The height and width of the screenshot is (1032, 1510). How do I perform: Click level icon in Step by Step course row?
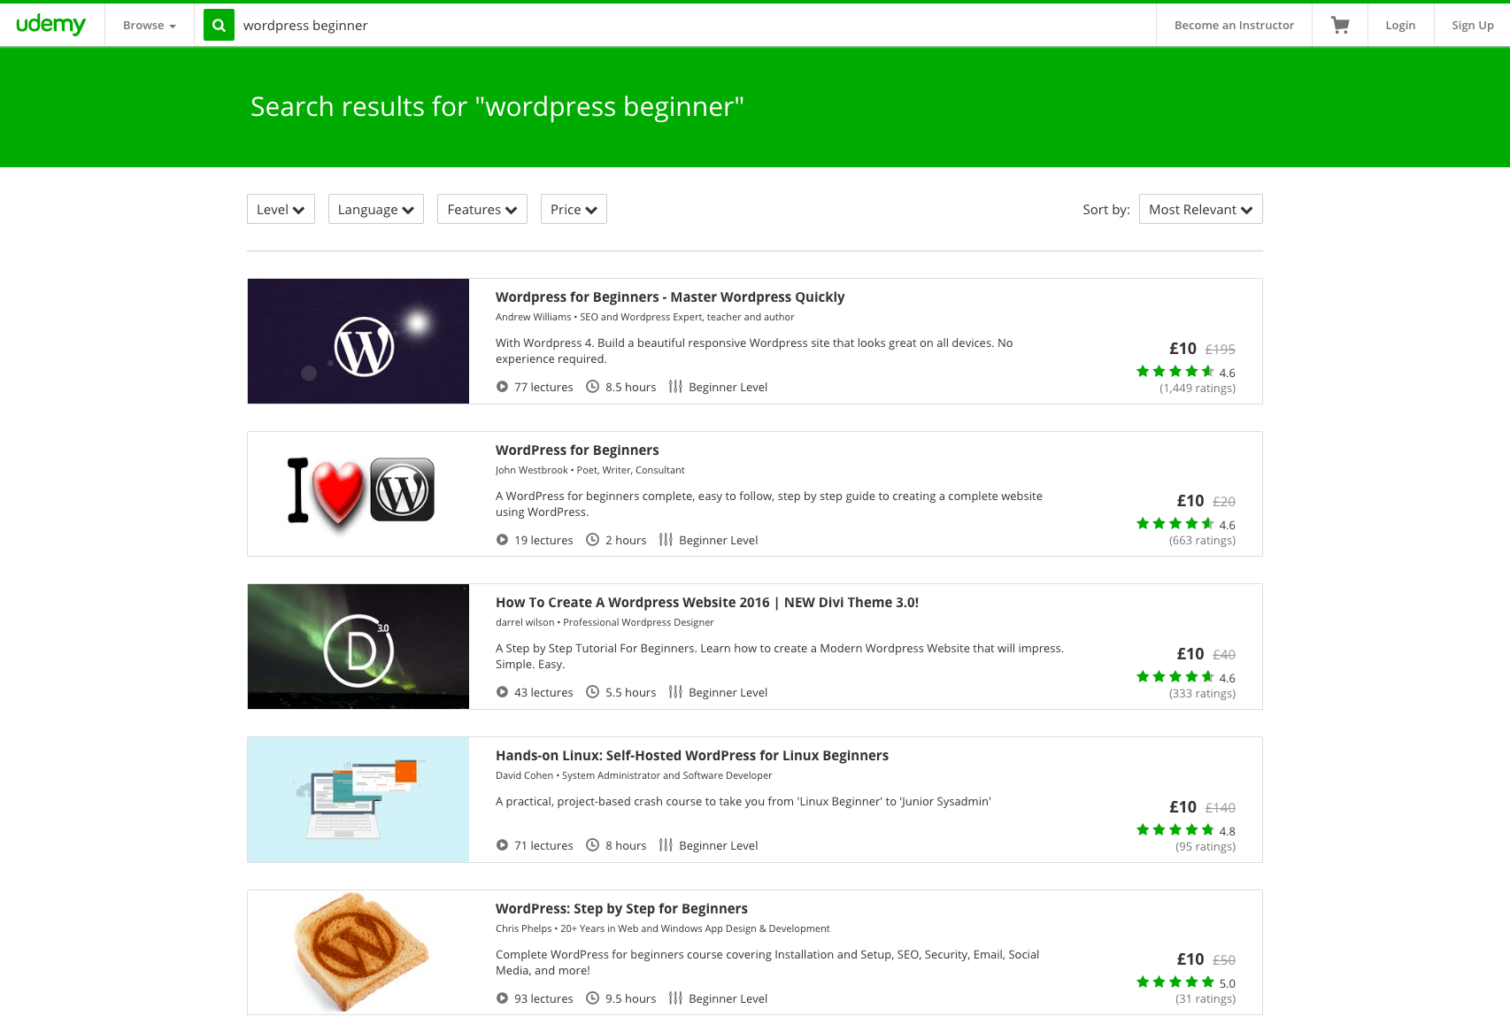click(675, 998)
